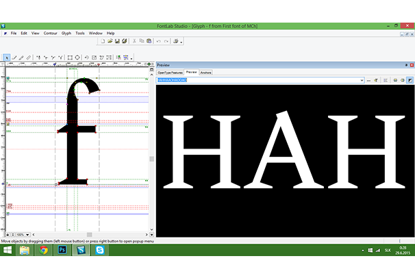The image size is (415, 278).
Task: Open the Glyph menu
Action: 66,33
